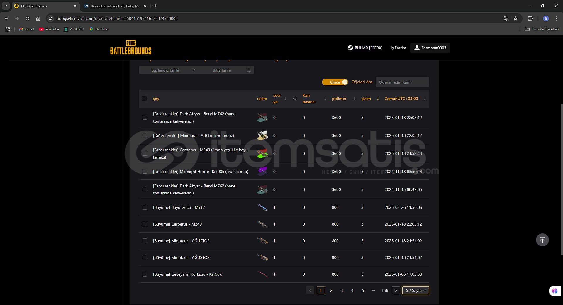The width and height of the screenshot is (563, 305).
Task: Check the select-all checkbox in header
Action: point(145,99)
